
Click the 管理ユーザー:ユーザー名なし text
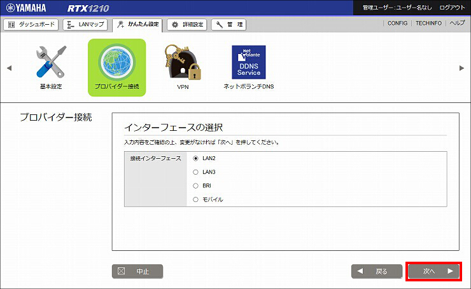tap(397, 8)
